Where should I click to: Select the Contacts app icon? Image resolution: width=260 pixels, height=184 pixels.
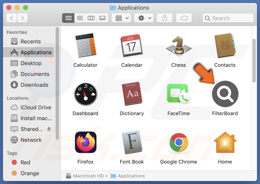point(225,45)
